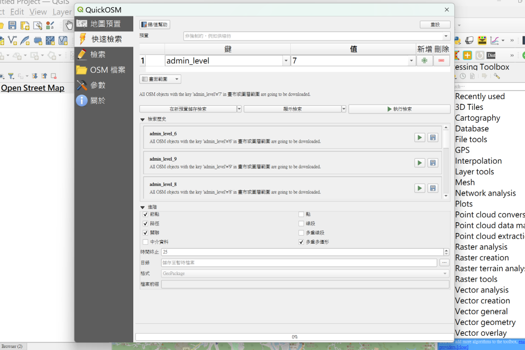Open Project Properties wrench-page icon in QGIS
Viewport: 525px width, 350px height.
37,26
